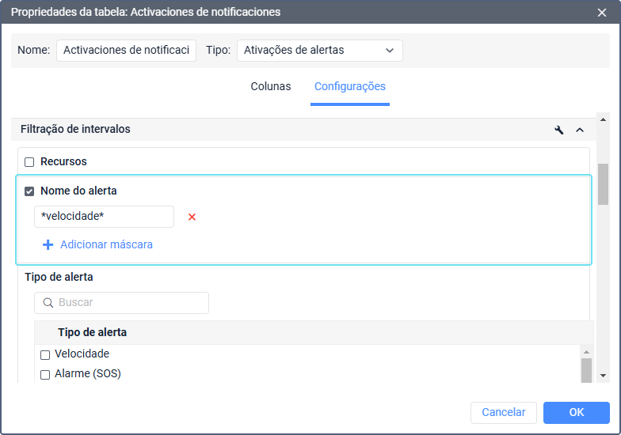Open the Tipo dropdown Ativações de alertas
The height and width of the screenshot is (435, 621).
[x=319, y=51]
